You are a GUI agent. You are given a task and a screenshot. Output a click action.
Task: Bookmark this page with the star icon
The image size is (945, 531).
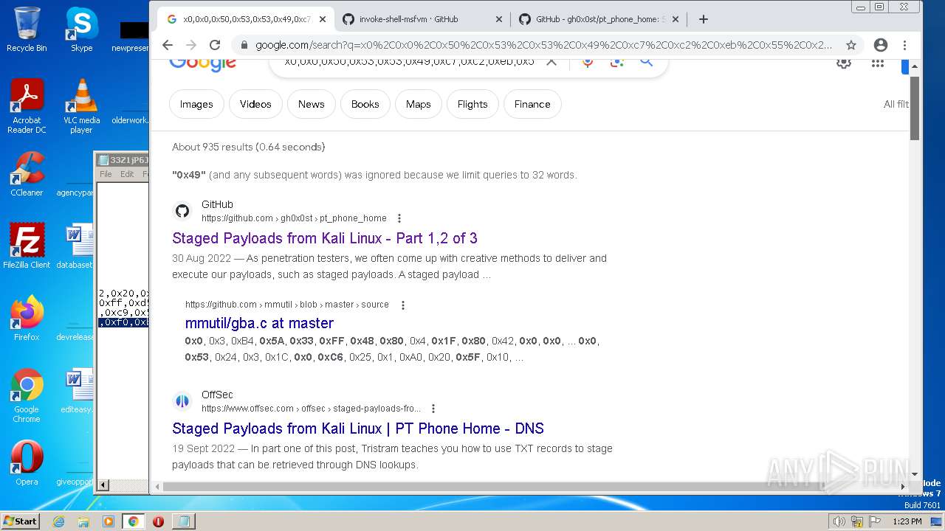click(x=851, y=45)
